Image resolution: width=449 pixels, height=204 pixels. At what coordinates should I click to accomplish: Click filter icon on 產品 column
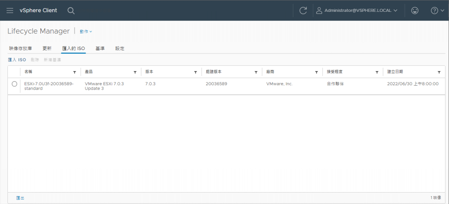tap(135, 72)
